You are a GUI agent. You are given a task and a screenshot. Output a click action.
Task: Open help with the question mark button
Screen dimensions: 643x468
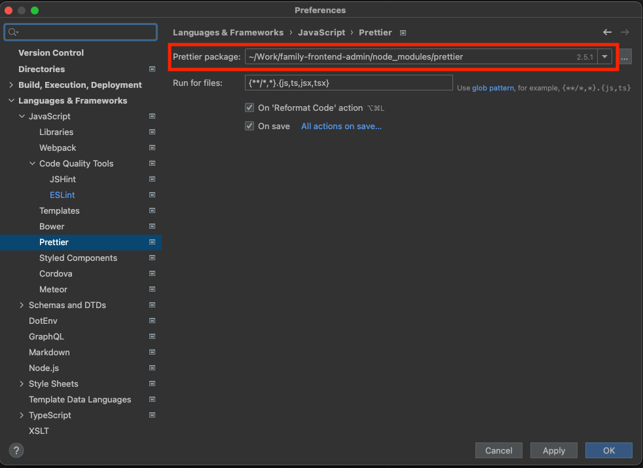point(16,450)
